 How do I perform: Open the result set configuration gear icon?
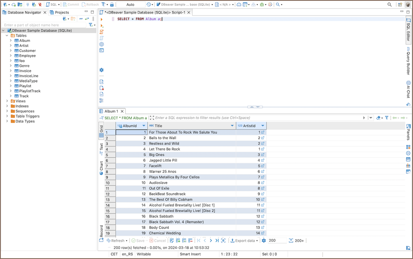point(264,240)
